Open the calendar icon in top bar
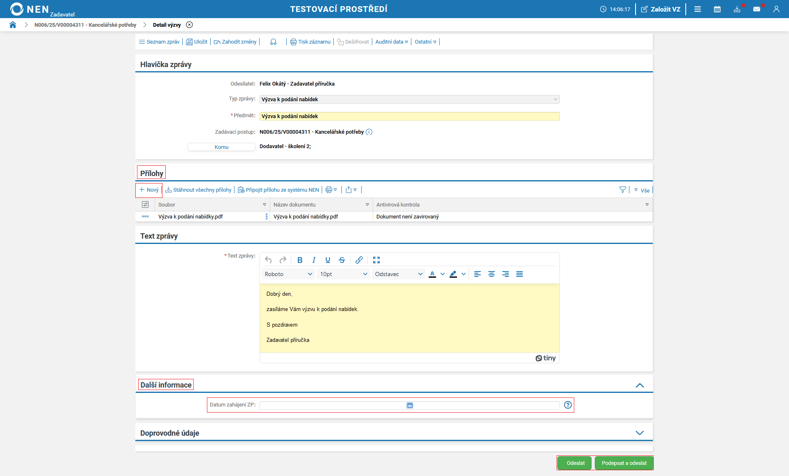This screenshot has height=476, width=789. click(x=717, y=9)
